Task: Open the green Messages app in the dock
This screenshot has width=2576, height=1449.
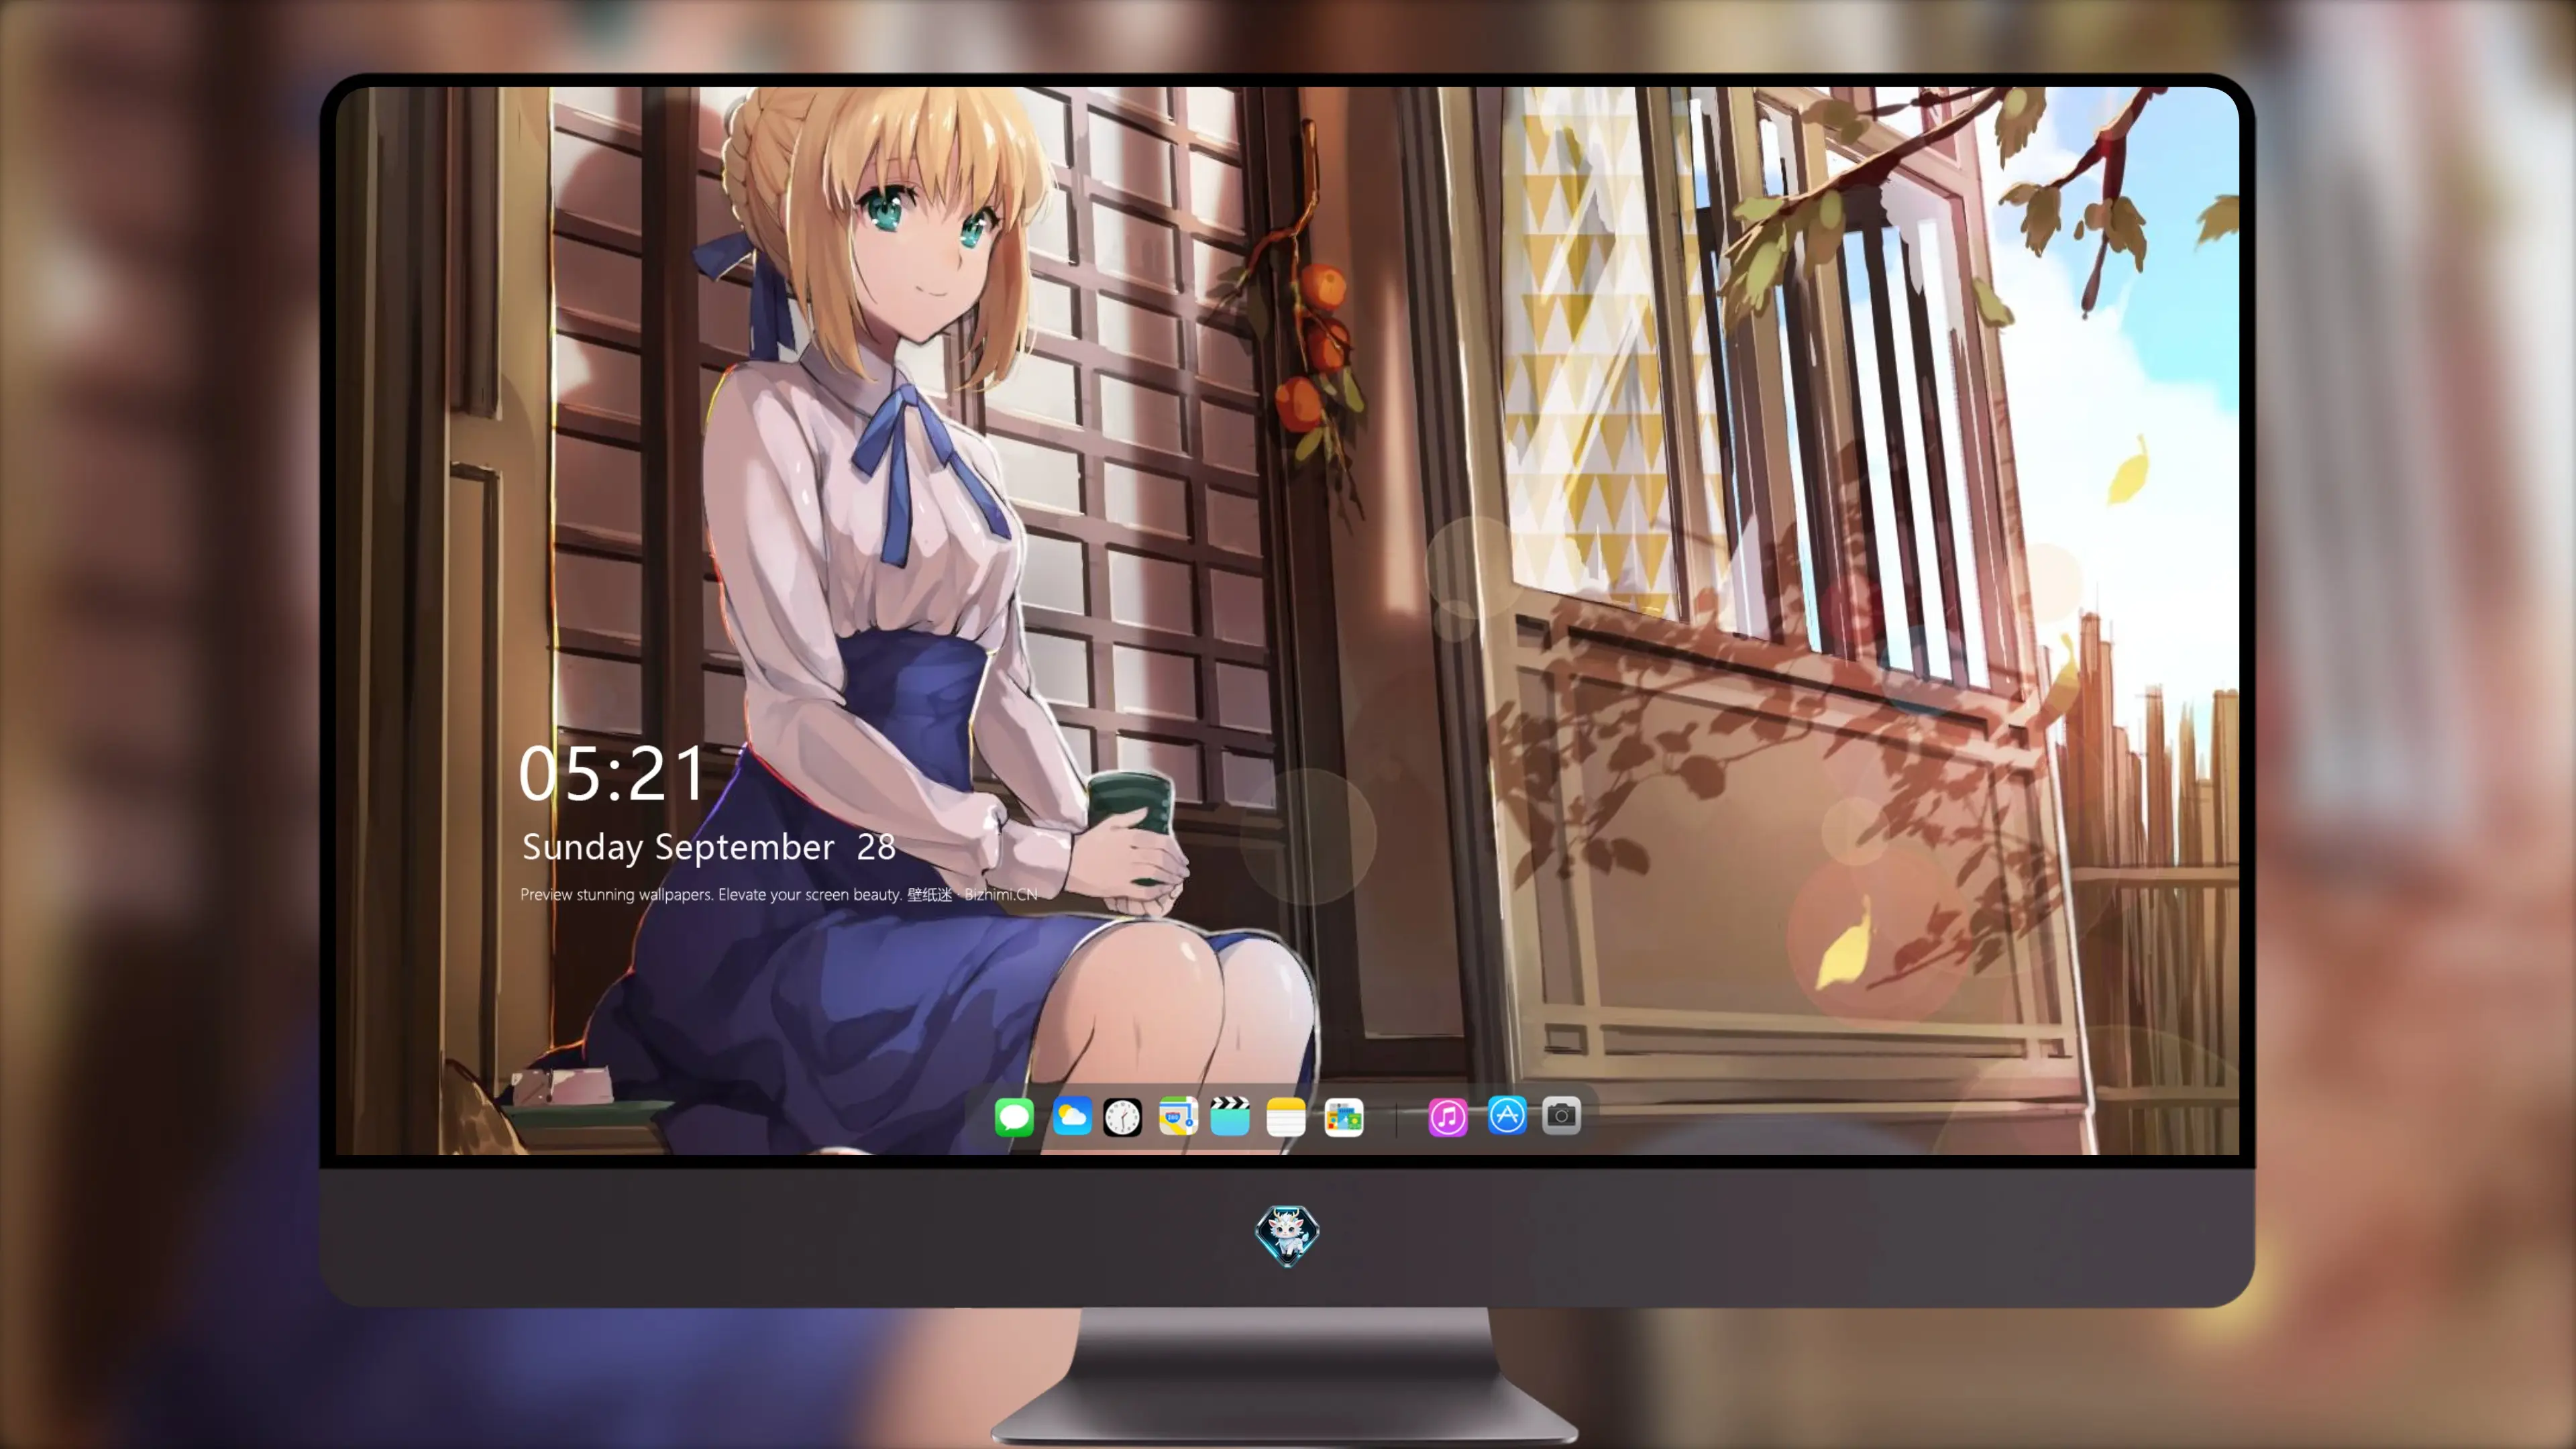Action: [x=1014, y=1117]
